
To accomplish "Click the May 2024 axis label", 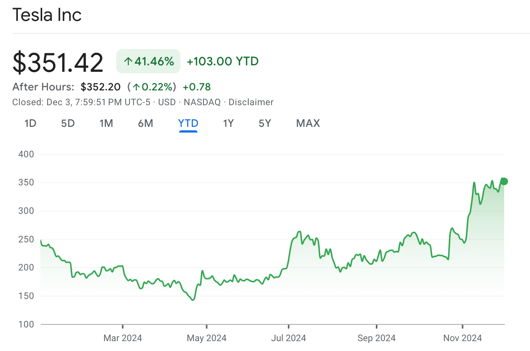I will (207, 338).
